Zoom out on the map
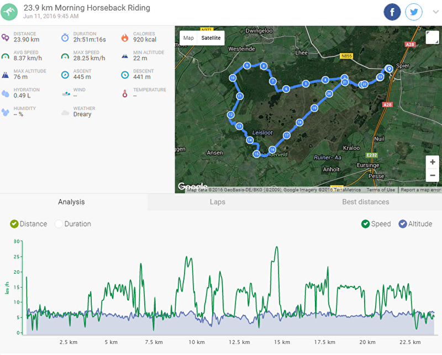This screenshot has height=355, width=442. 433,175
